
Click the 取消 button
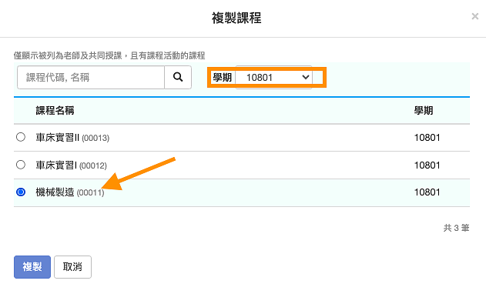tap(72, 267)
